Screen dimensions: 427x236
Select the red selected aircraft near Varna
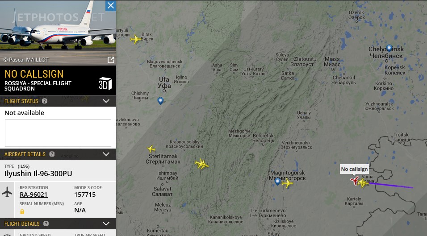click(x=355, y=180)
